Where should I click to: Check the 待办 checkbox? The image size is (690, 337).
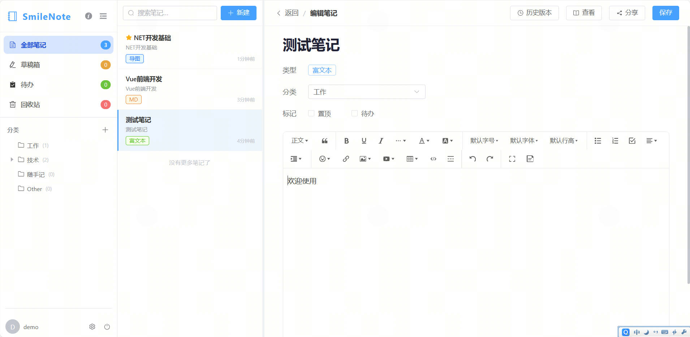click(354, 113)
